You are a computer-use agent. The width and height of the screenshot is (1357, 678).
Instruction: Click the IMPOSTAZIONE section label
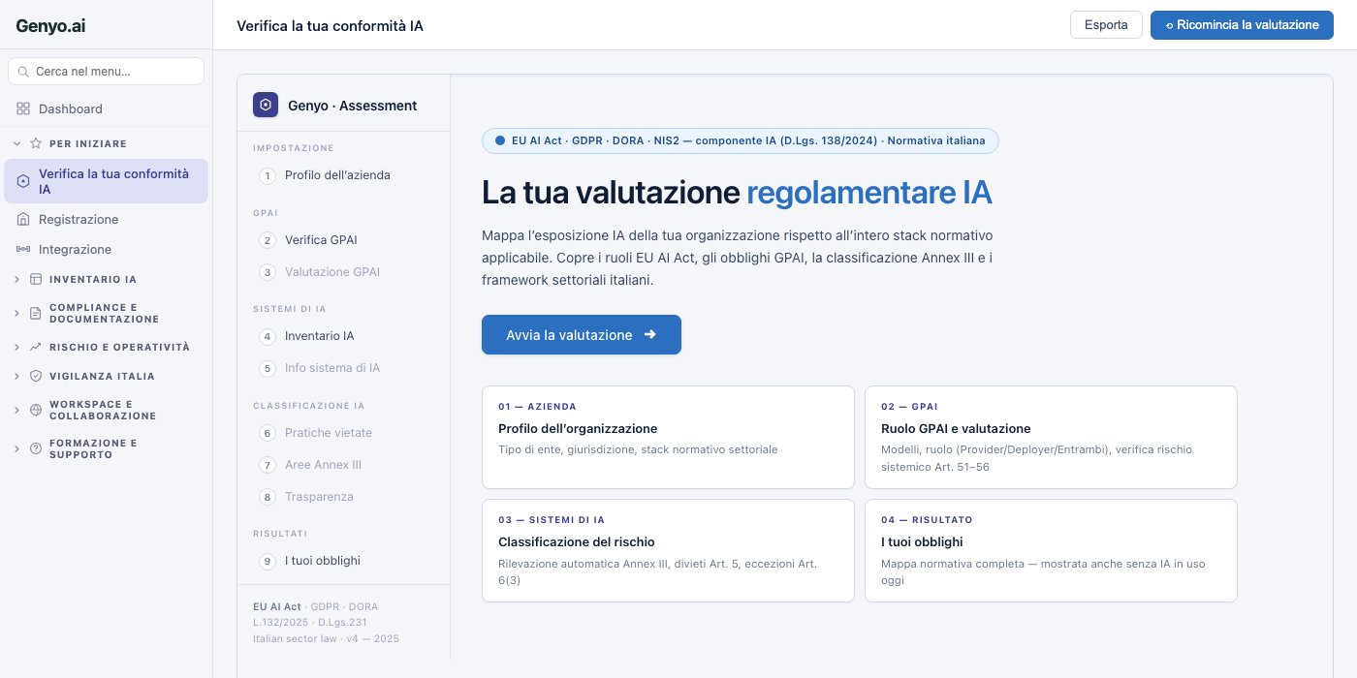[x=294, y=148]
